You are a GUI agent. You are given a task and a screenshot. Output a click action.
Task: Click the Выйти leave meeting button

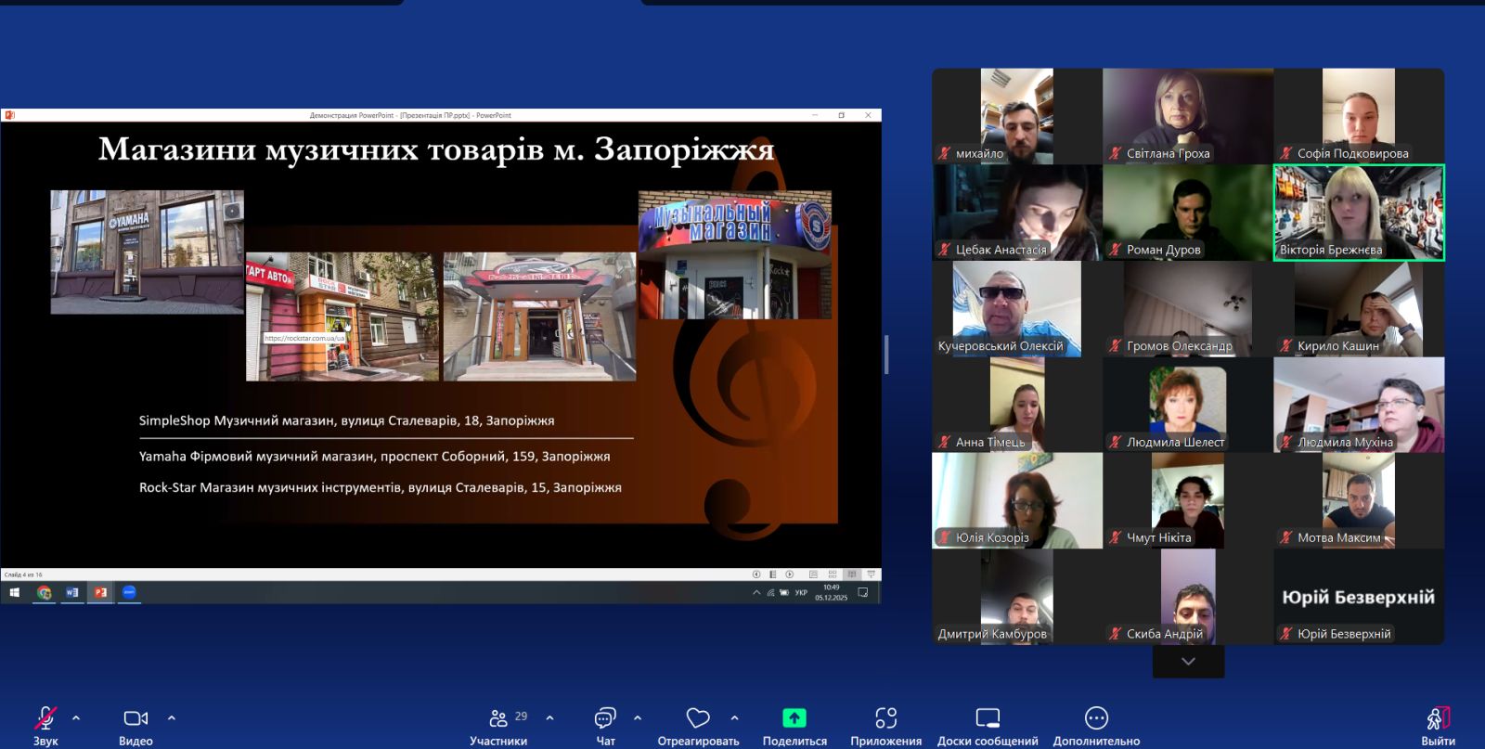(x=1438, y=719)
